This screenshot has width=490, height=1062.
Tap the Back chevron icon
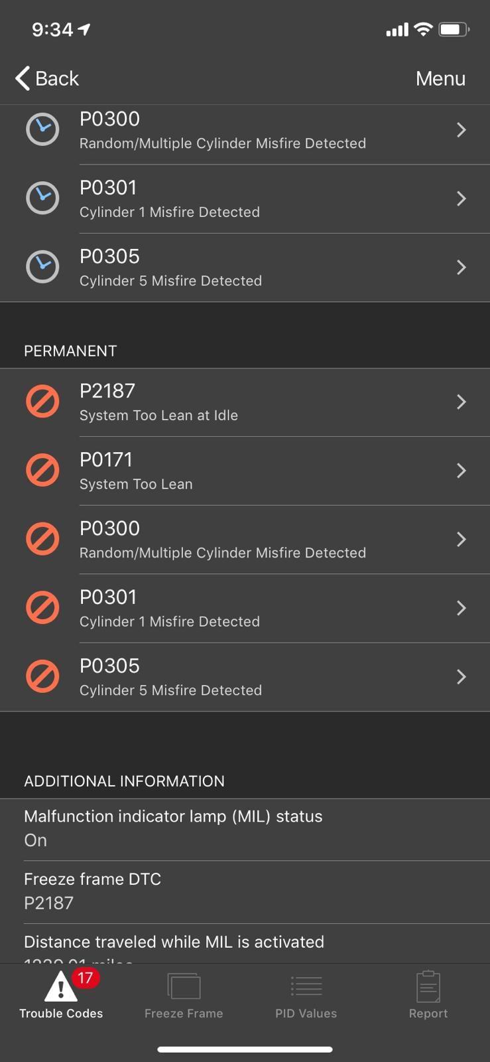point(23,78)
